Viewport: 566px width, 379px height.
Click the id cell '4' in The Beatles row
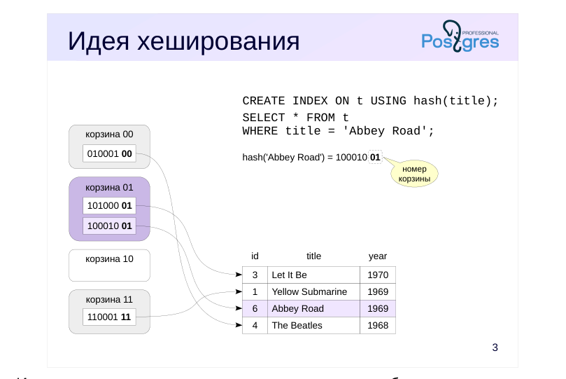click(x=255, y=325)
